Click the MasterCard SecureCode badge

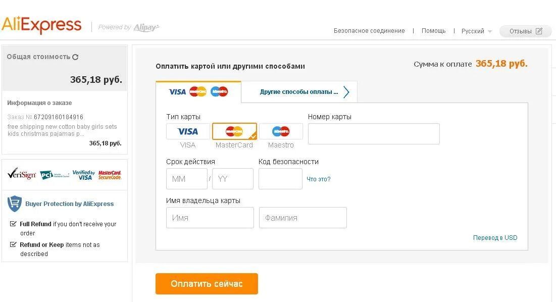(110, 175)
